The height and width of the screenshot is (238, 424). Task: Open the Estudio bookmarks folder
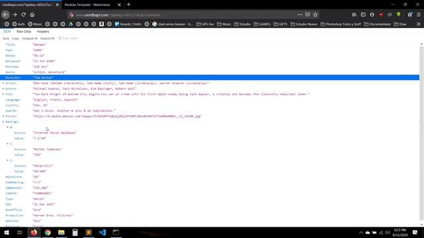pyautogui.click(x=242, y=24)
